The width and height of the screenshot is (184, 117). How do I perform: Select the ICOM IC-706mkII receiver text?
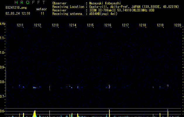coord(122,10)
